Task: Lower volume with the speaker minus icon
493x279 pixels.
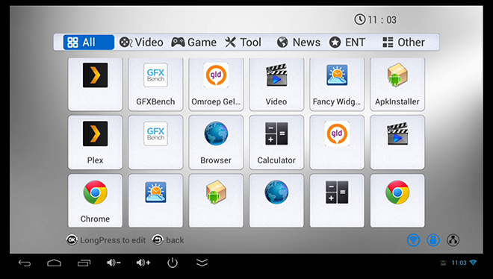Action: click(x=114, y=263)
